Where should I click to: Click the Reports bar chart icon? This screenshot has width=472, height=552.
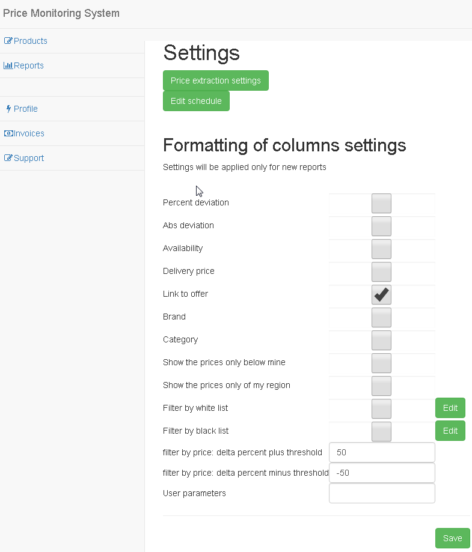[x=8, y=65]
